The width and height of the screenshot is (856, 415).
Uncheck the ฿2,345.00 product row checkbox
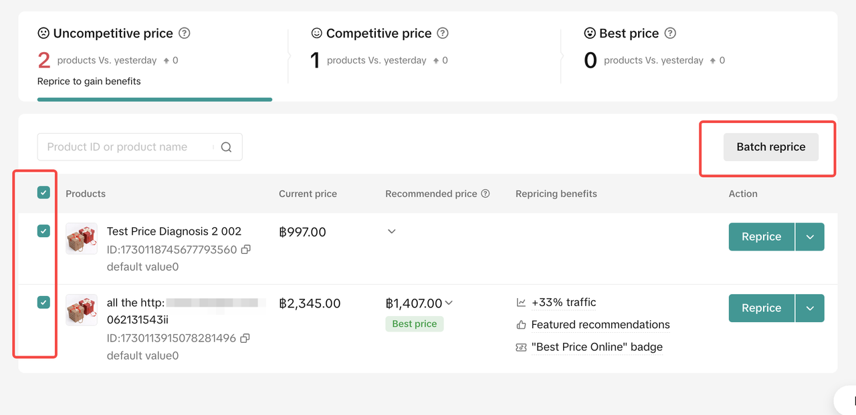click(43, 303)
